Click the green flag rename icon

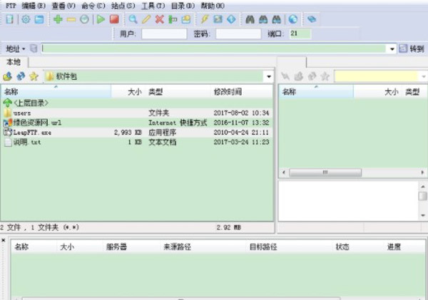point(173,19)
